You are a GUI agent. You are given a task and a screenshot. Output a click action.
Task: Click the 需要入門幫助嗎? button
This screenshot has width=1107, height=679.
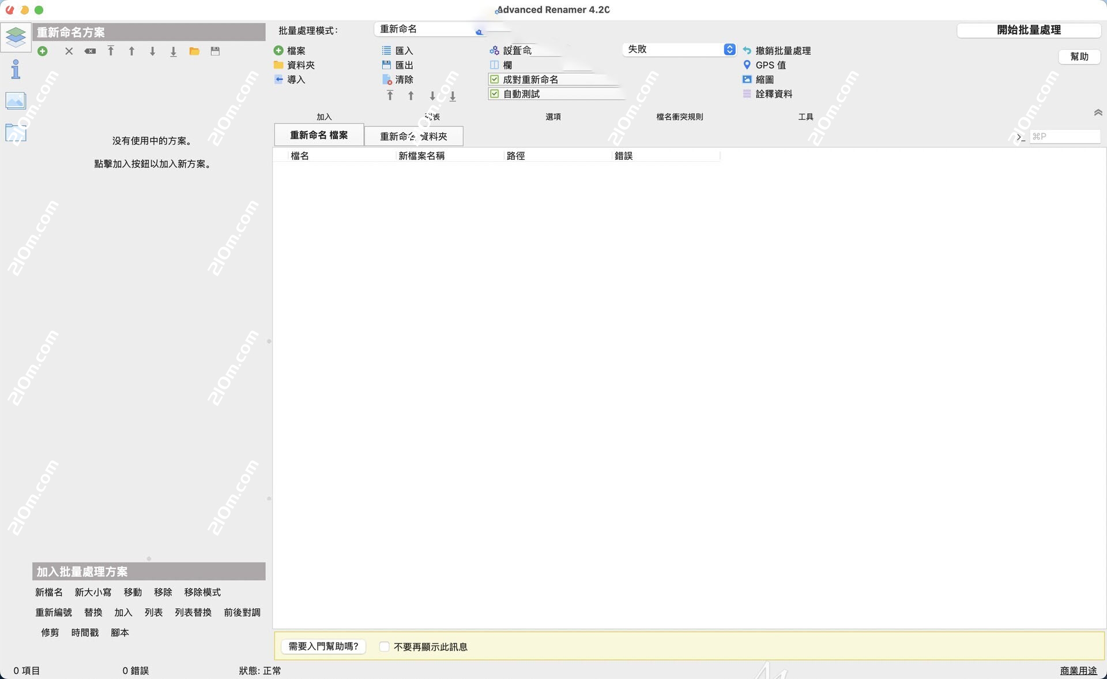(323, 647)
